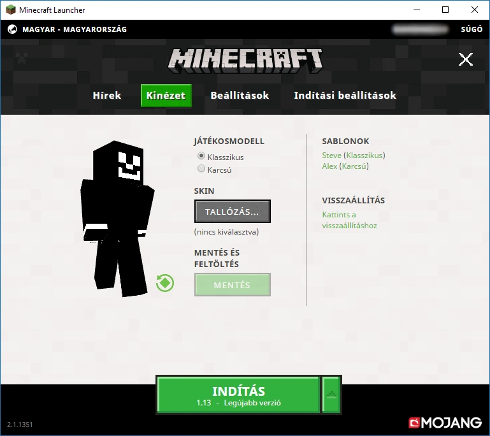Expand the version selector arrow beside Indítás

(x=331, y=395)
